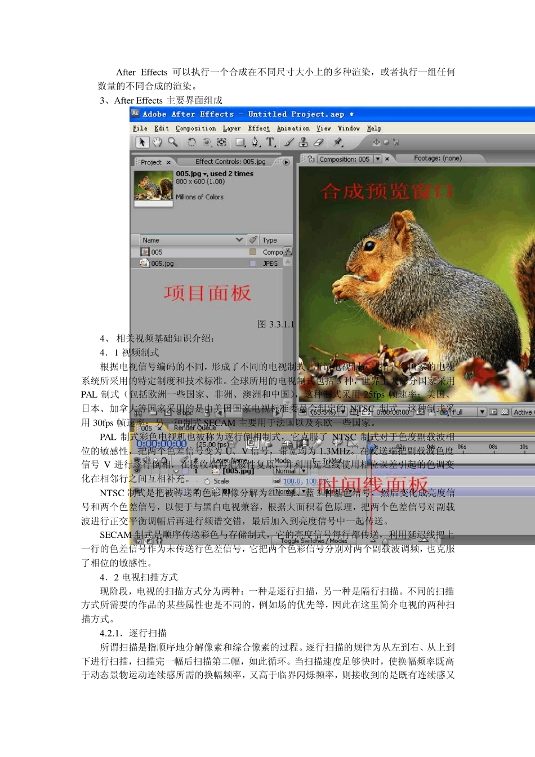Select the Rotation tool
The height and width of the screenshot is (757, 535).
tap(191, 142)
